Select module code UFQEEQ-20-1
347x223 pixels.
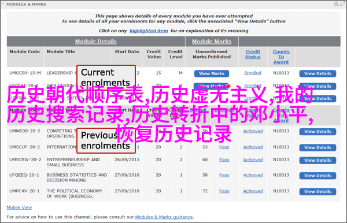tap(24, 175)
